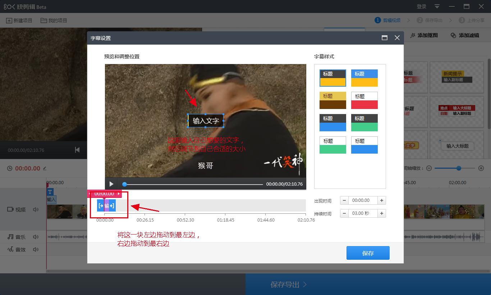Mute the 视频 video track

pyautogui.click(x=36, y=209)
